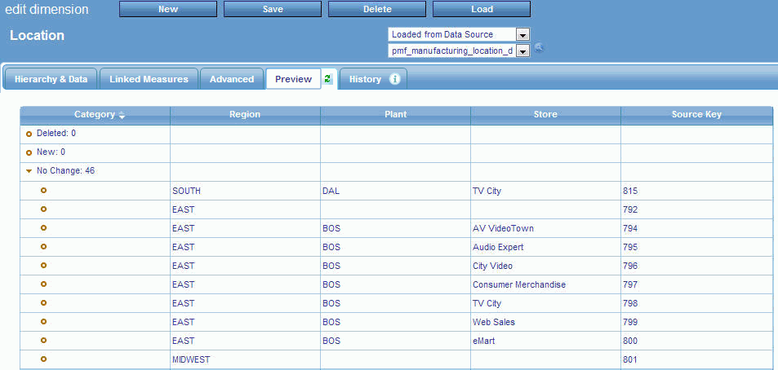Select the Deleted: 0 label

pos(56,134)
